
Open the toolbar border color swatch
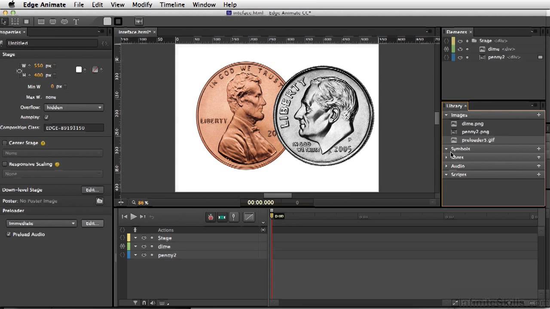click(x=118, y=21)
